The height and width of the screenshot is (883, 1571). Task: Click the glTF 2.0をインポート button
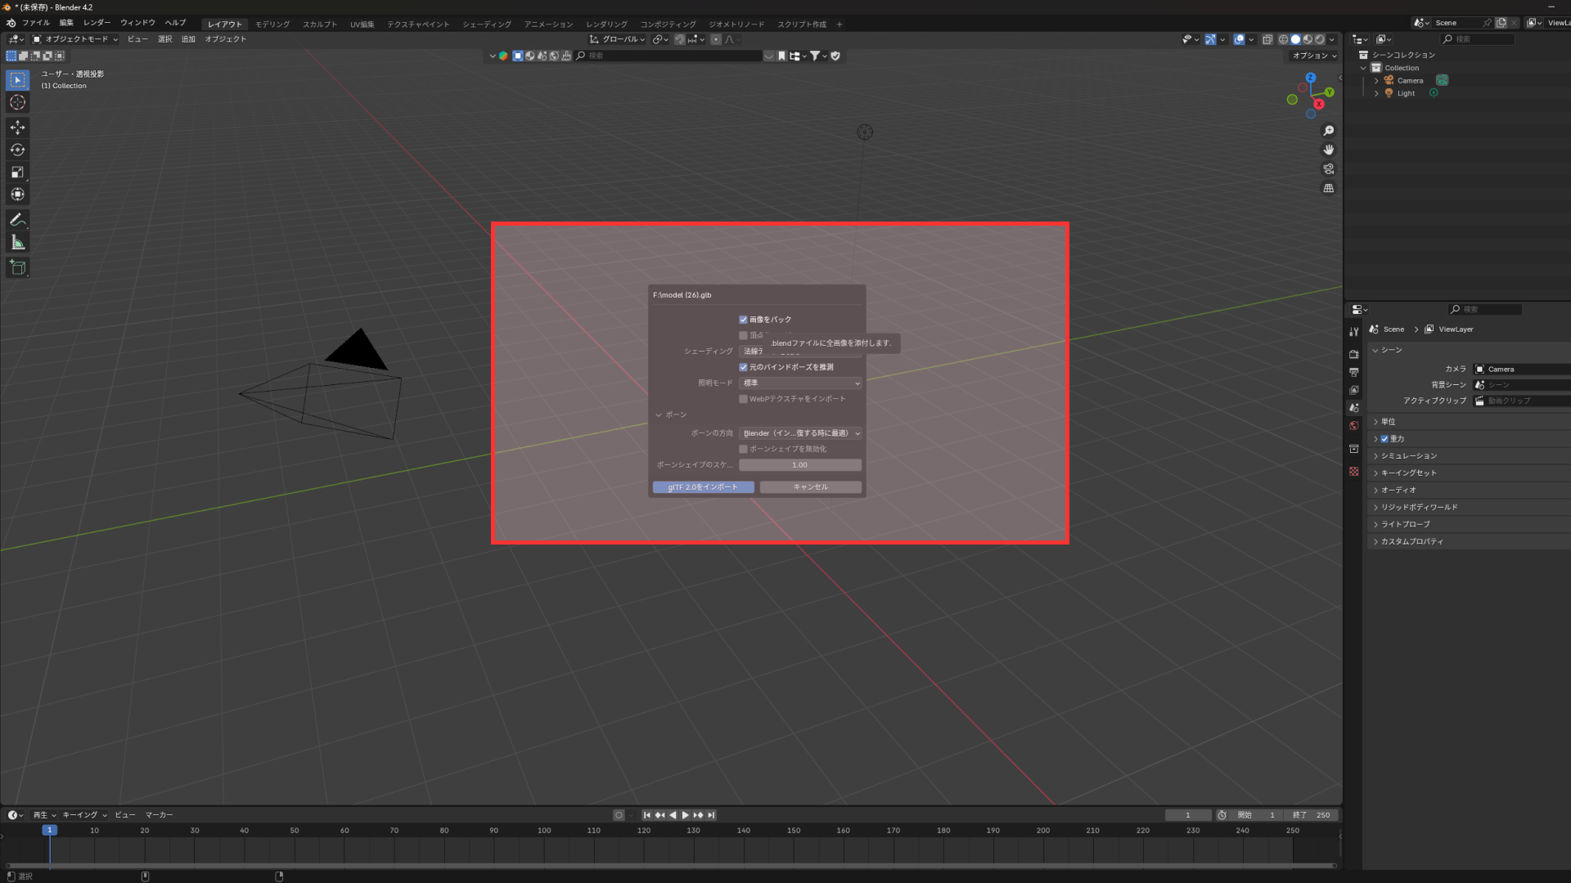click(x=703, y=487)
